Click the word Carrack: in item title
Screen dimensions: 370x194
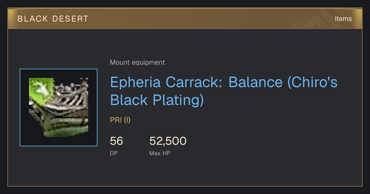click(195, 82)
